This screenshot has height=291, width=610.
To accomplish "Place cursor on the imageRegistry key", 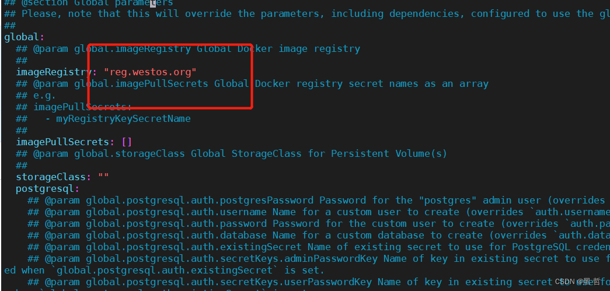I will (54, 72).
